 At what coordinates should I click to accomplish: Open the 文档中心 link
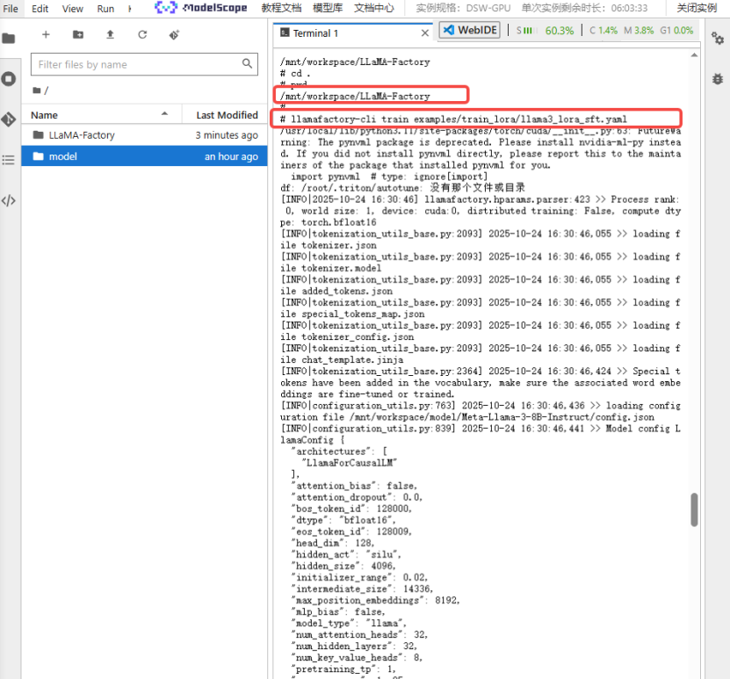374,8
